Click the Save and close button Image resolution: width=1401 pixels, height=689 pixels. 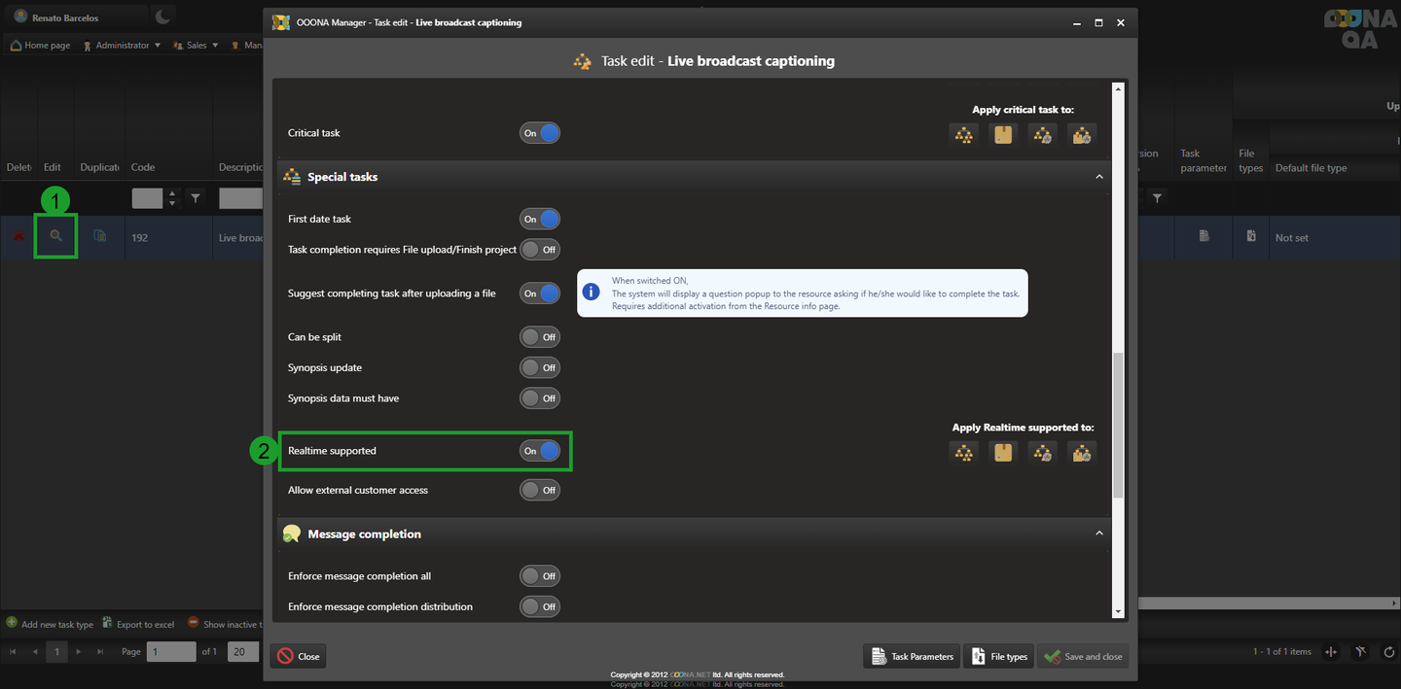(1083, 657)
